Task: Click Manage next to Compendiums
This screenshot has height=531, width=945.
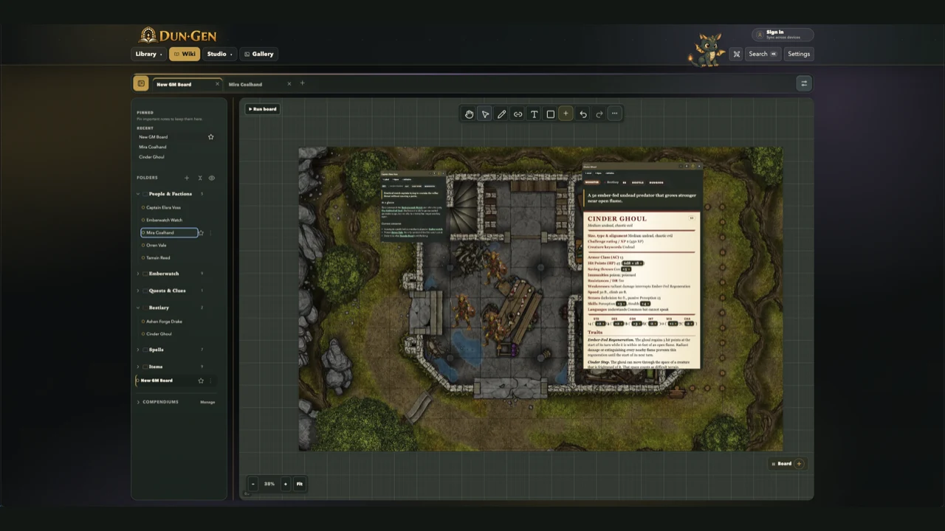Action: pos(207,402)
